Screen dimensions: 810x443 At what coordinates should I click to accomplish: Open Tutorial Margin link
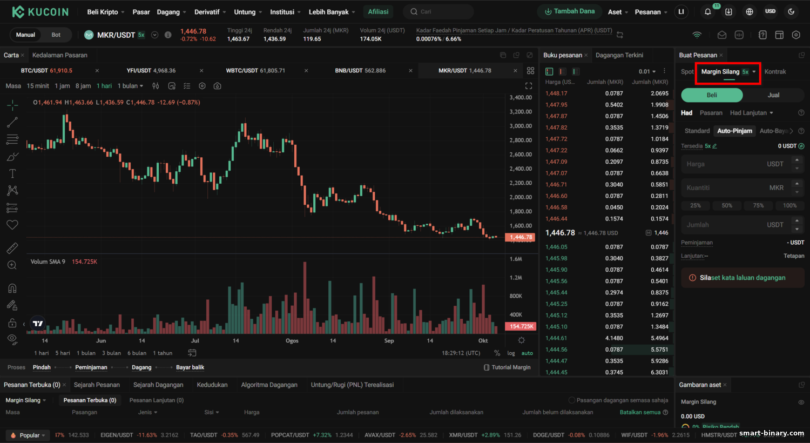(507, 367)
